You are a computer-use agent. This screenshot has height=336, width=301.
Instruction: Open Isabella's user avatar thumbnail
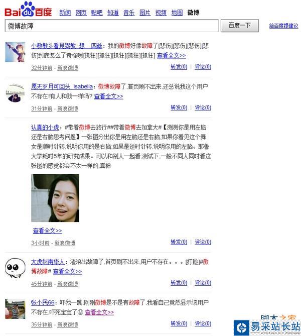click(x=15, y=93)
